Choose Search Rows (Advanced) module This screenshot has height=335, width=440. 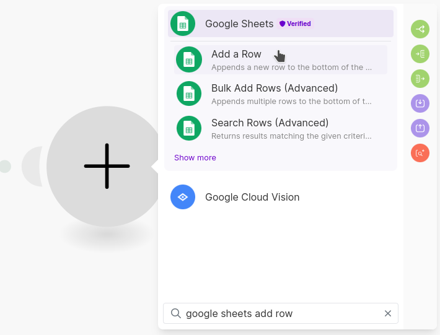[x=281, y=128]
